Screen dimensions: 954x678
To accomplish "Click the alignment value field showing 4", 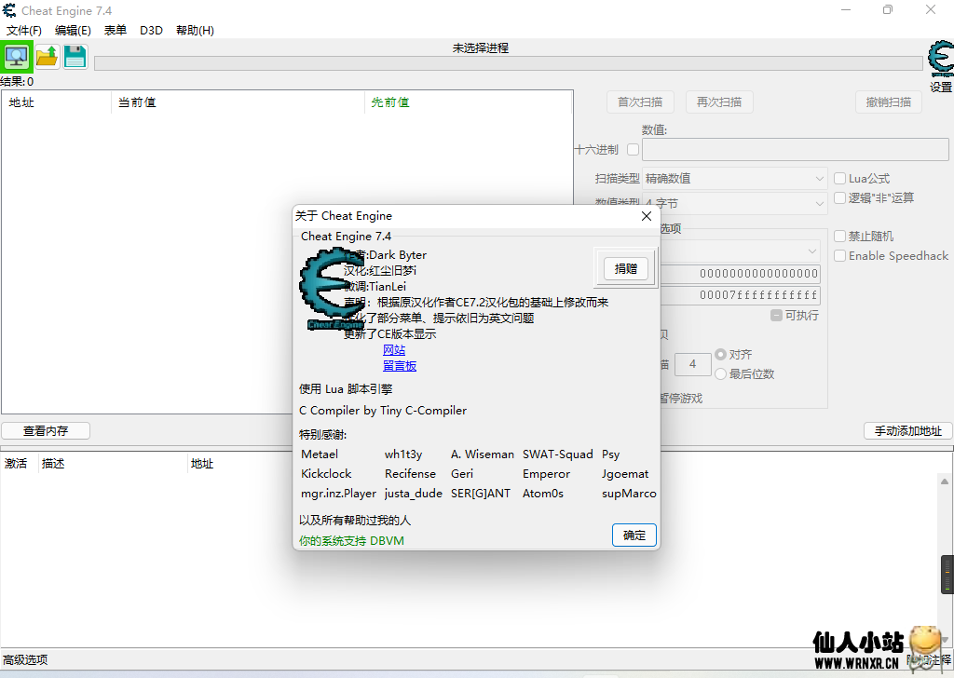I will 693,364.
